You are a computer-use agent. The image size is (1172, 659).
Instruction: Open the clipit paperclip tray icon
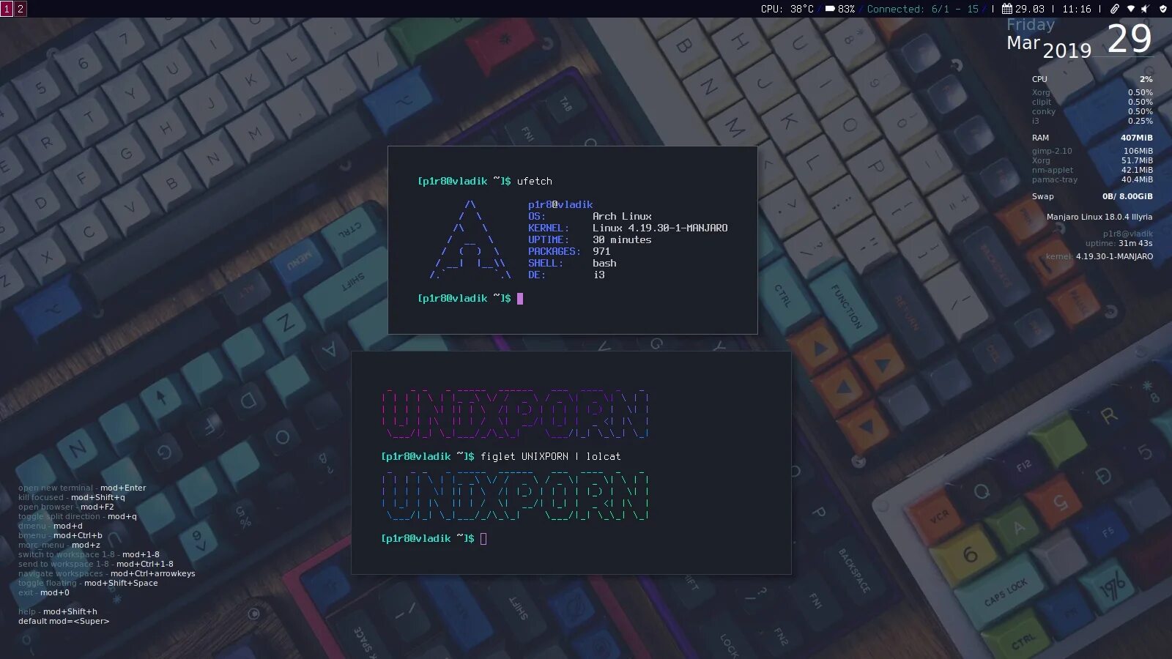[x=1115, y=9]
